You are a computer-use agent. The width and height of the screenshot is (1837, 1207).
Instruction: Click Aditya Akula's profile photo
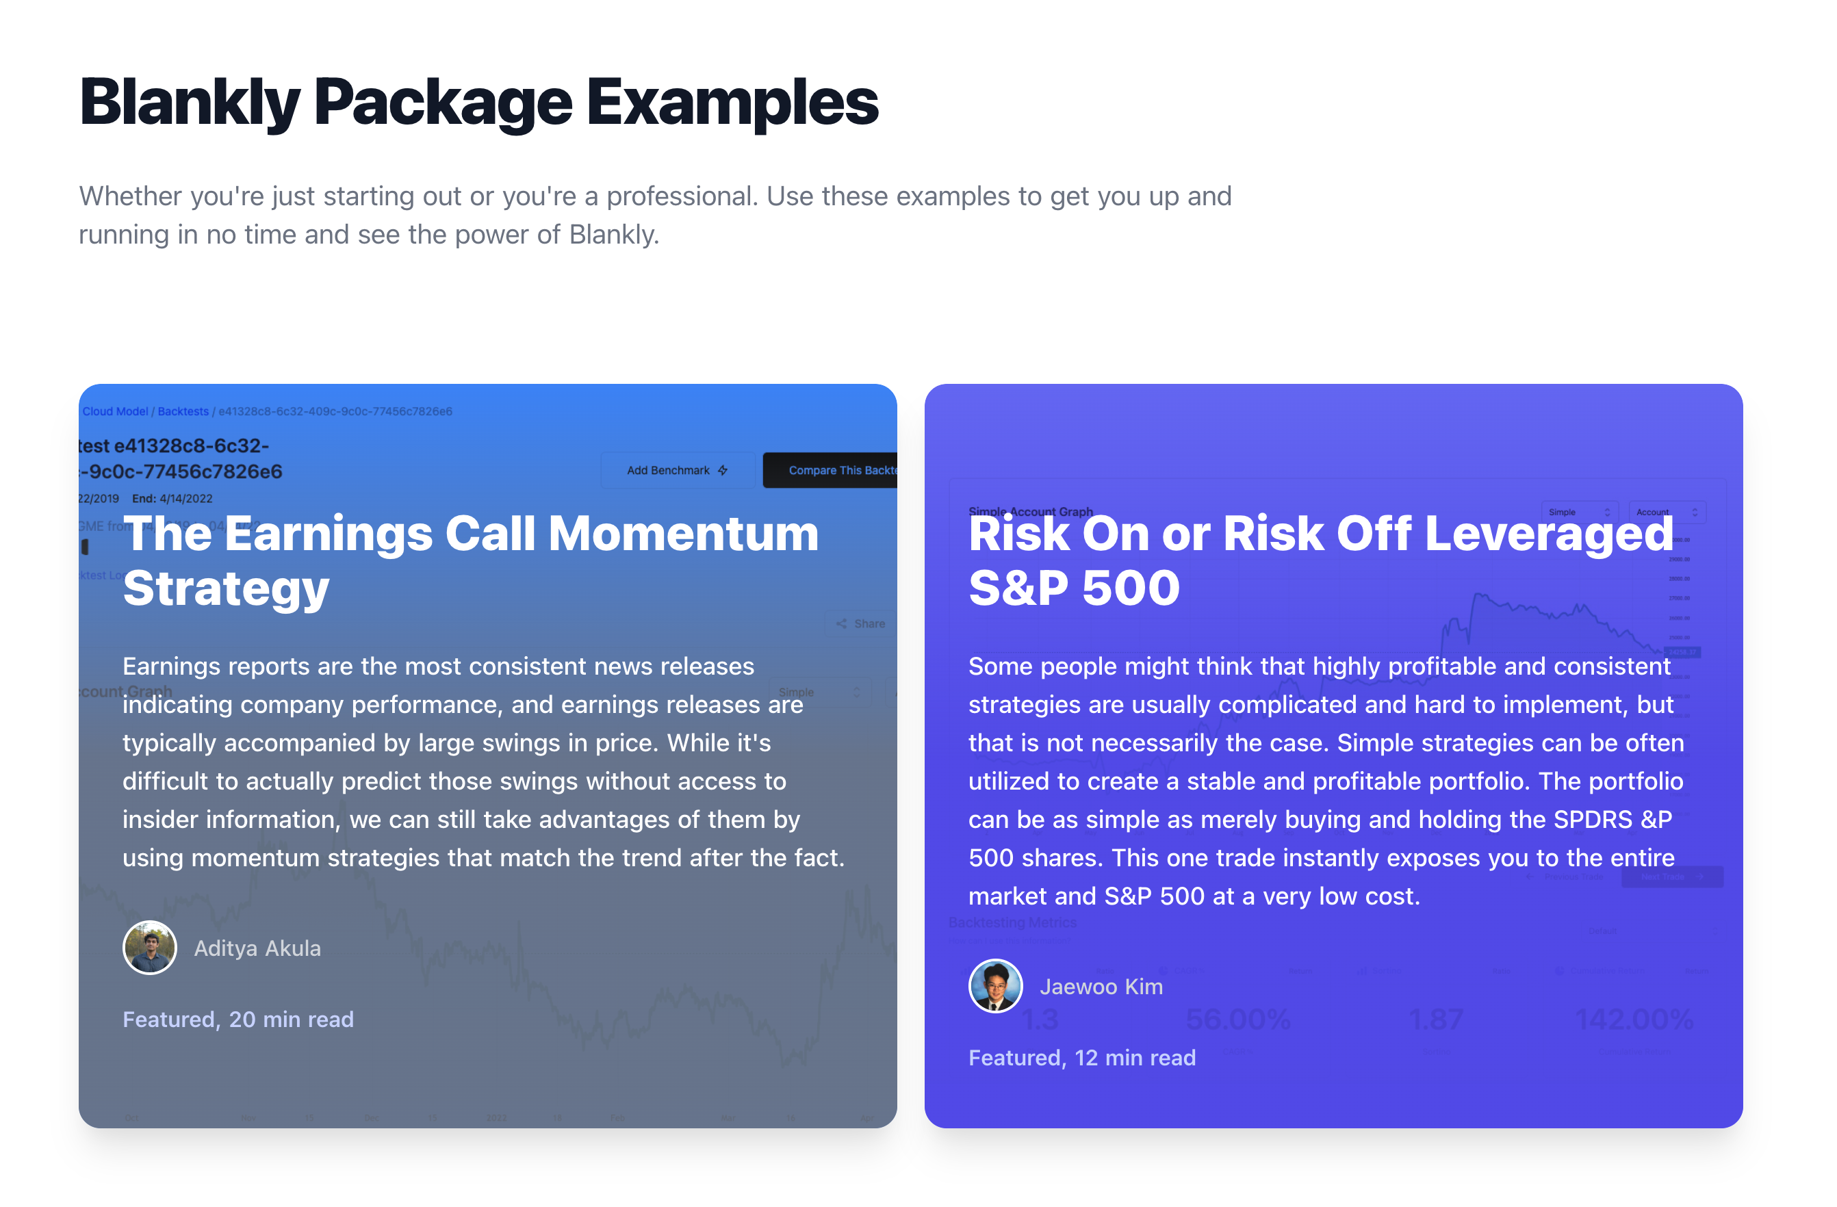coord(150,947)
